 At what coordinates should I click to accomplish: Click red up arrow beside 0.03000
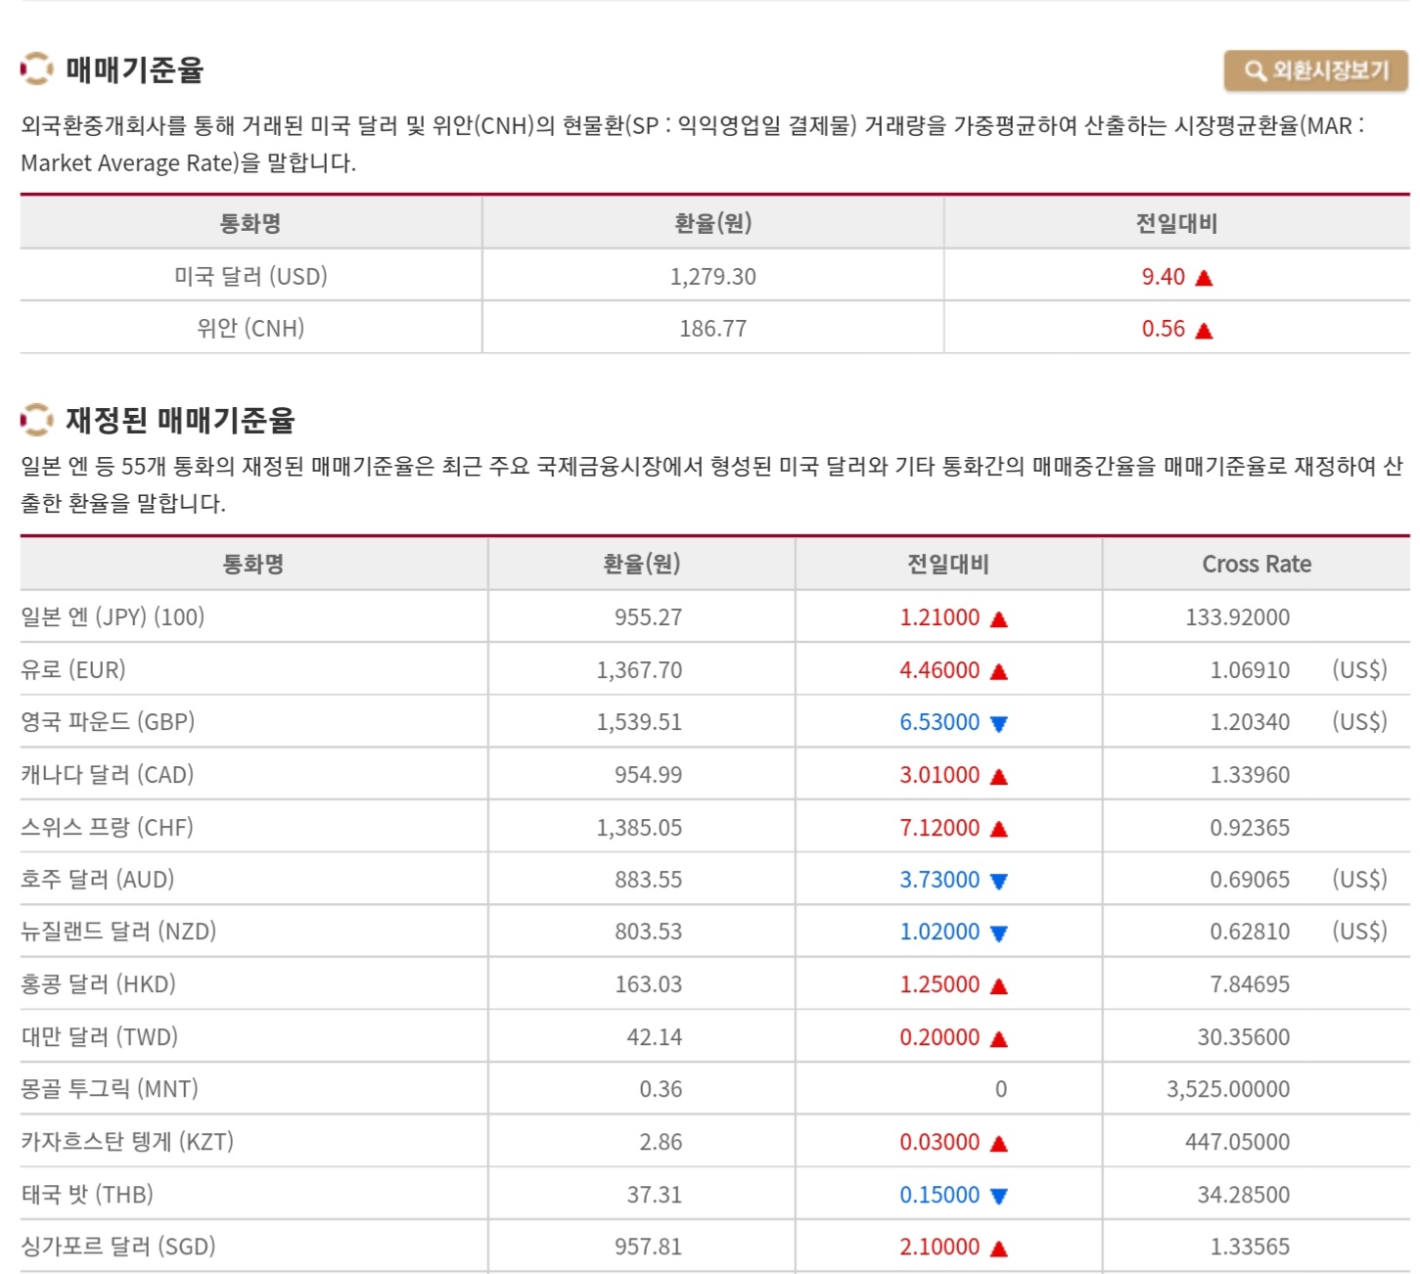998,1144
